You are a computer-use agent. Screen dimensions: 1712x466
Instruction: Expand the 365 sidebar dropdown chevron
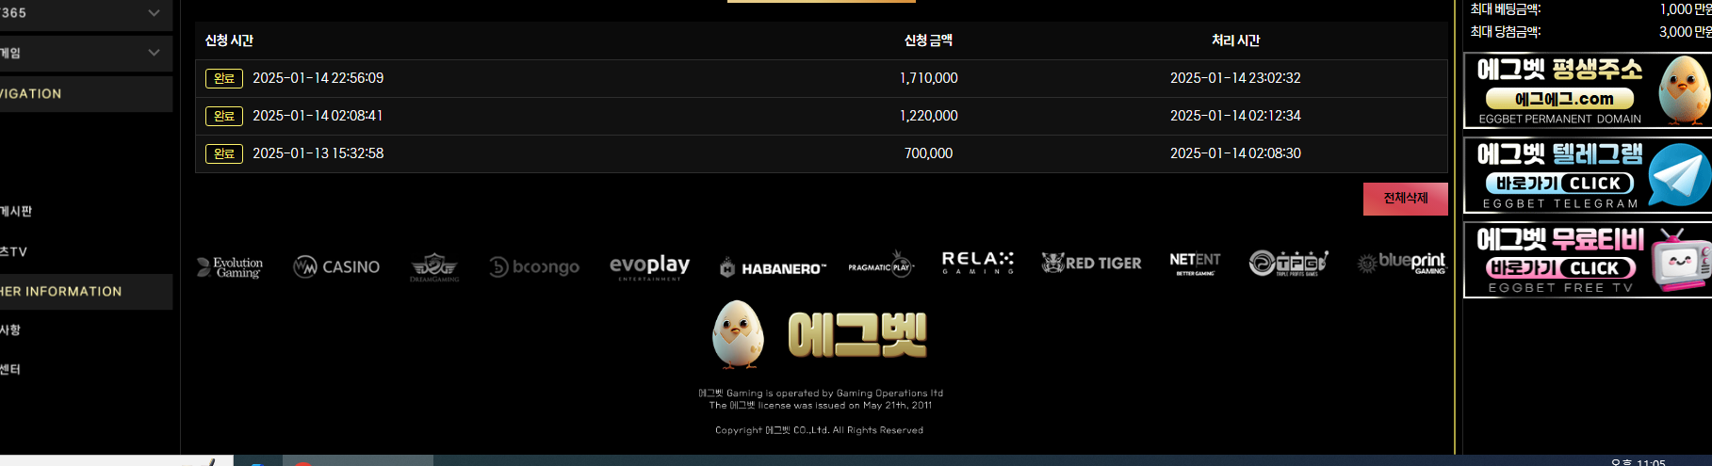(154, 13)
